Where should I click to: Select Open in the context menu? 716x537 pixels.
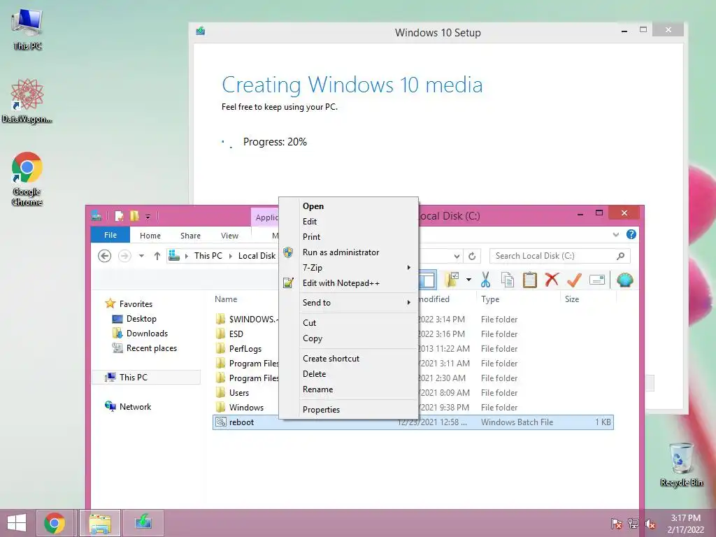(x=349, y=206)
